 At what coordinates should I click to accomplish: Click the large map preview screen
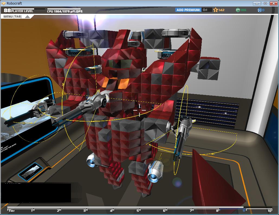click(27, 119)
